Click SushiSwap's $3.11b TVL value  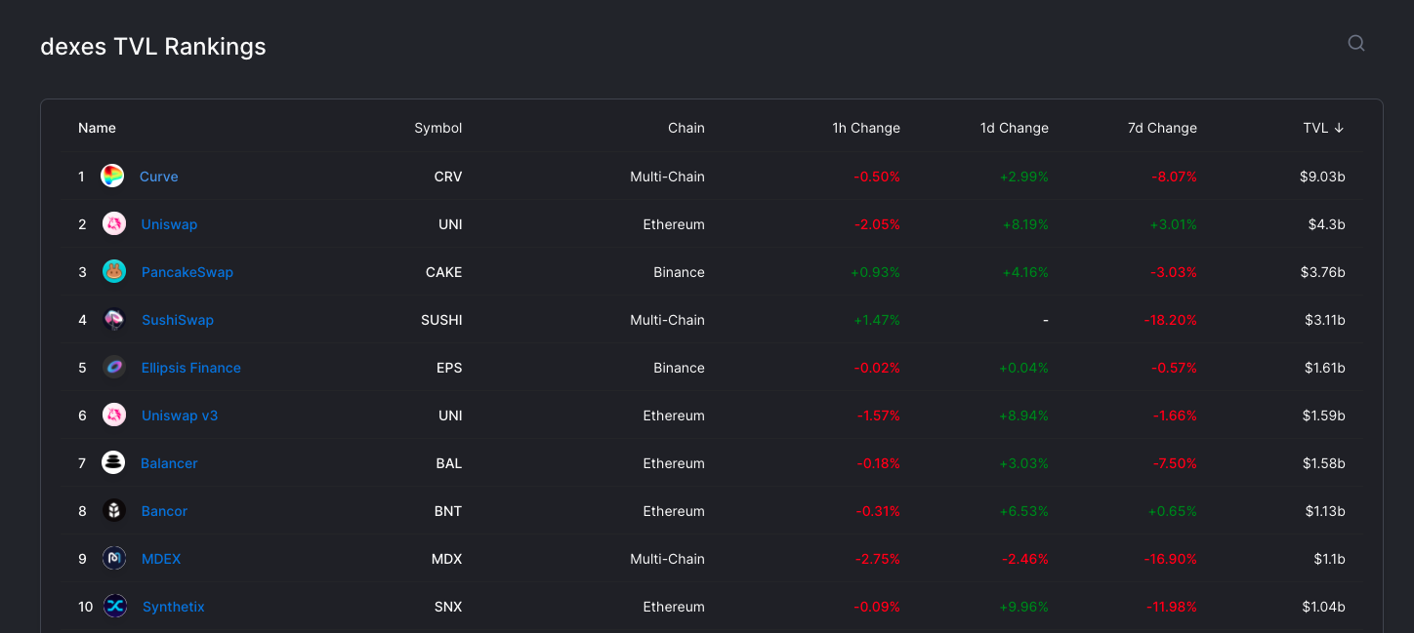point(1325,320)
